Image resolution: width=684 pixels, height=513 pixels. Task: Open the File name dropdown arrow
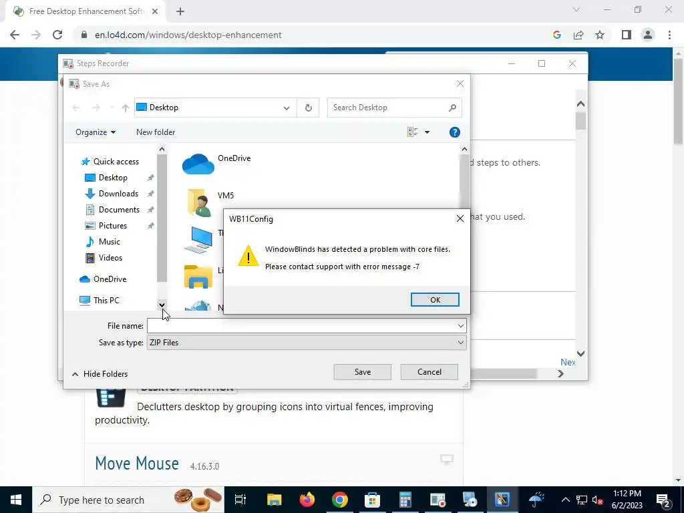tap(461, 326)
